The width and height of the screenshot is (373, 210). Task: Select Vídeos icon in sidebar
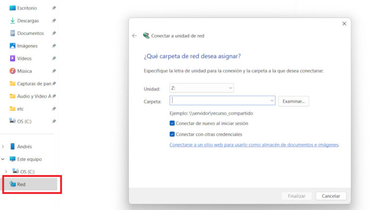tap(12, 58)
